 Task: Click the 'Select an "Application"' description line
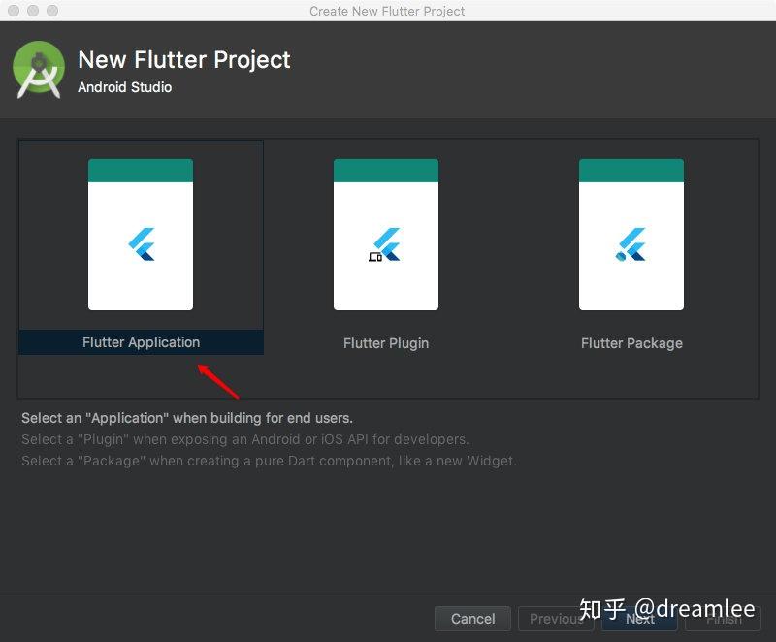tap(187, 418)
